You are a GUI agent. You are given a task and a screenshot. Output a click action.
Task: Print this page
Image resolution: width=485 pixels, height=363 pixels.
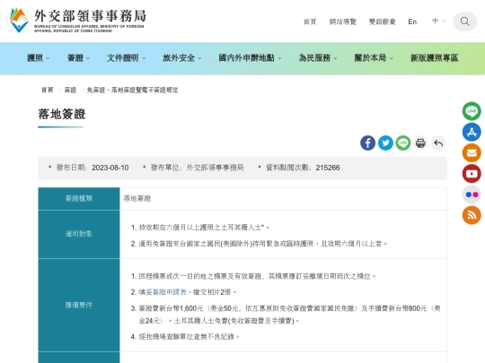420,143
